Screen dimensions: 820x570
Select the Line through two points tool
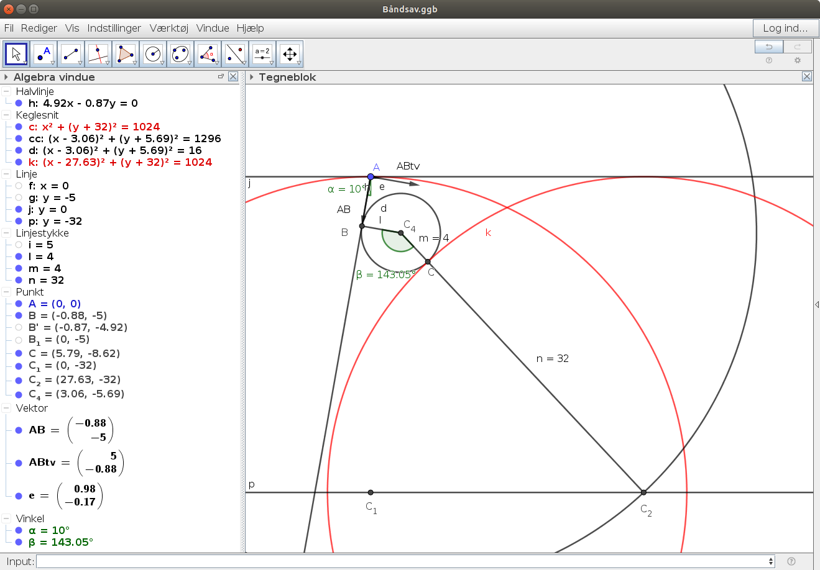coord(71,55)
